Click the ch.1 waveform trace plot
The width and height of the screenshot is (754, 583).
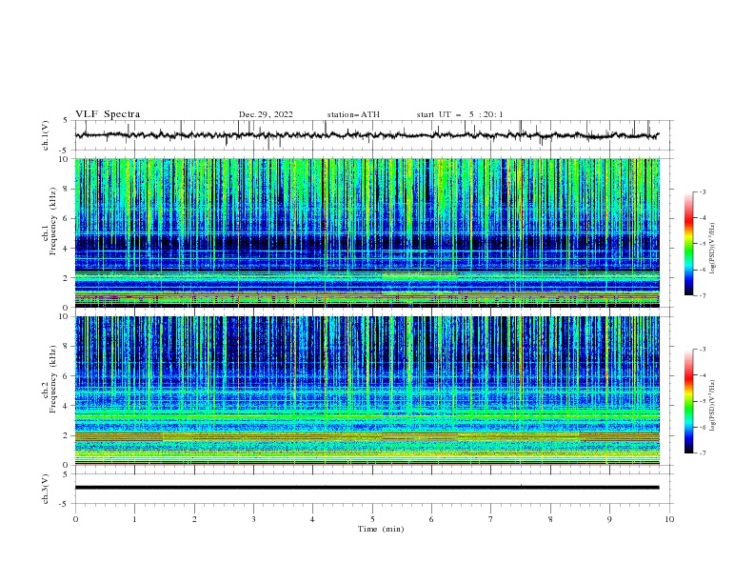pyautogui.click(x=367, y=135)
